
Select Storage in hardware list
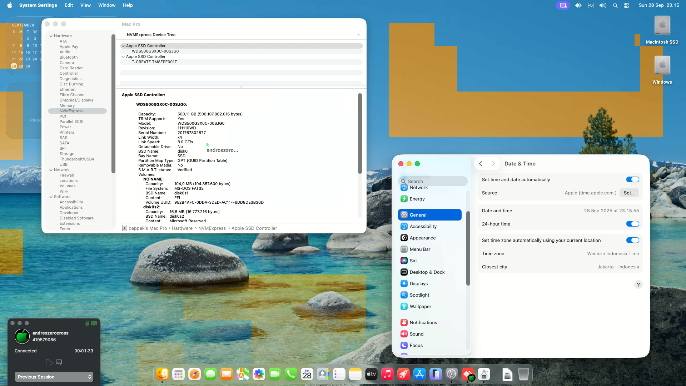[x=67, y=154]
